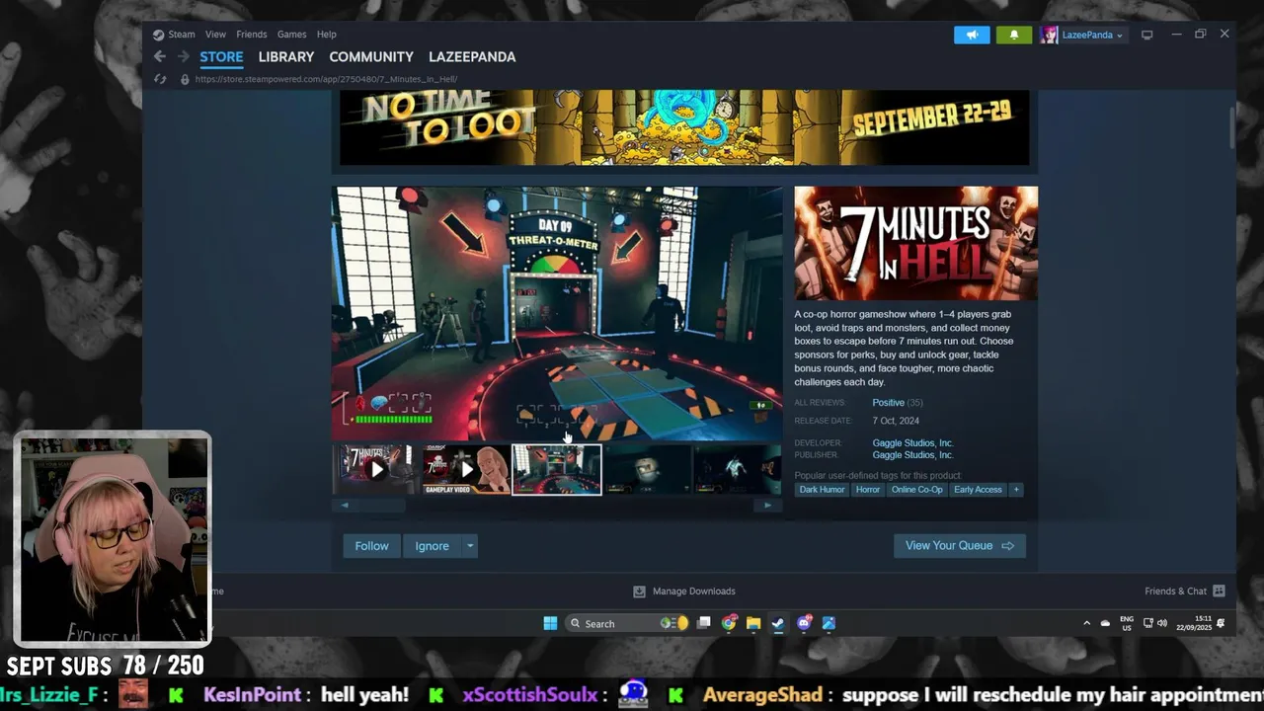Image resolution: width=1264 pixels, height=711 pixels.
Task: Open the Friends & Chat people icon
Action: (1219, 591)
